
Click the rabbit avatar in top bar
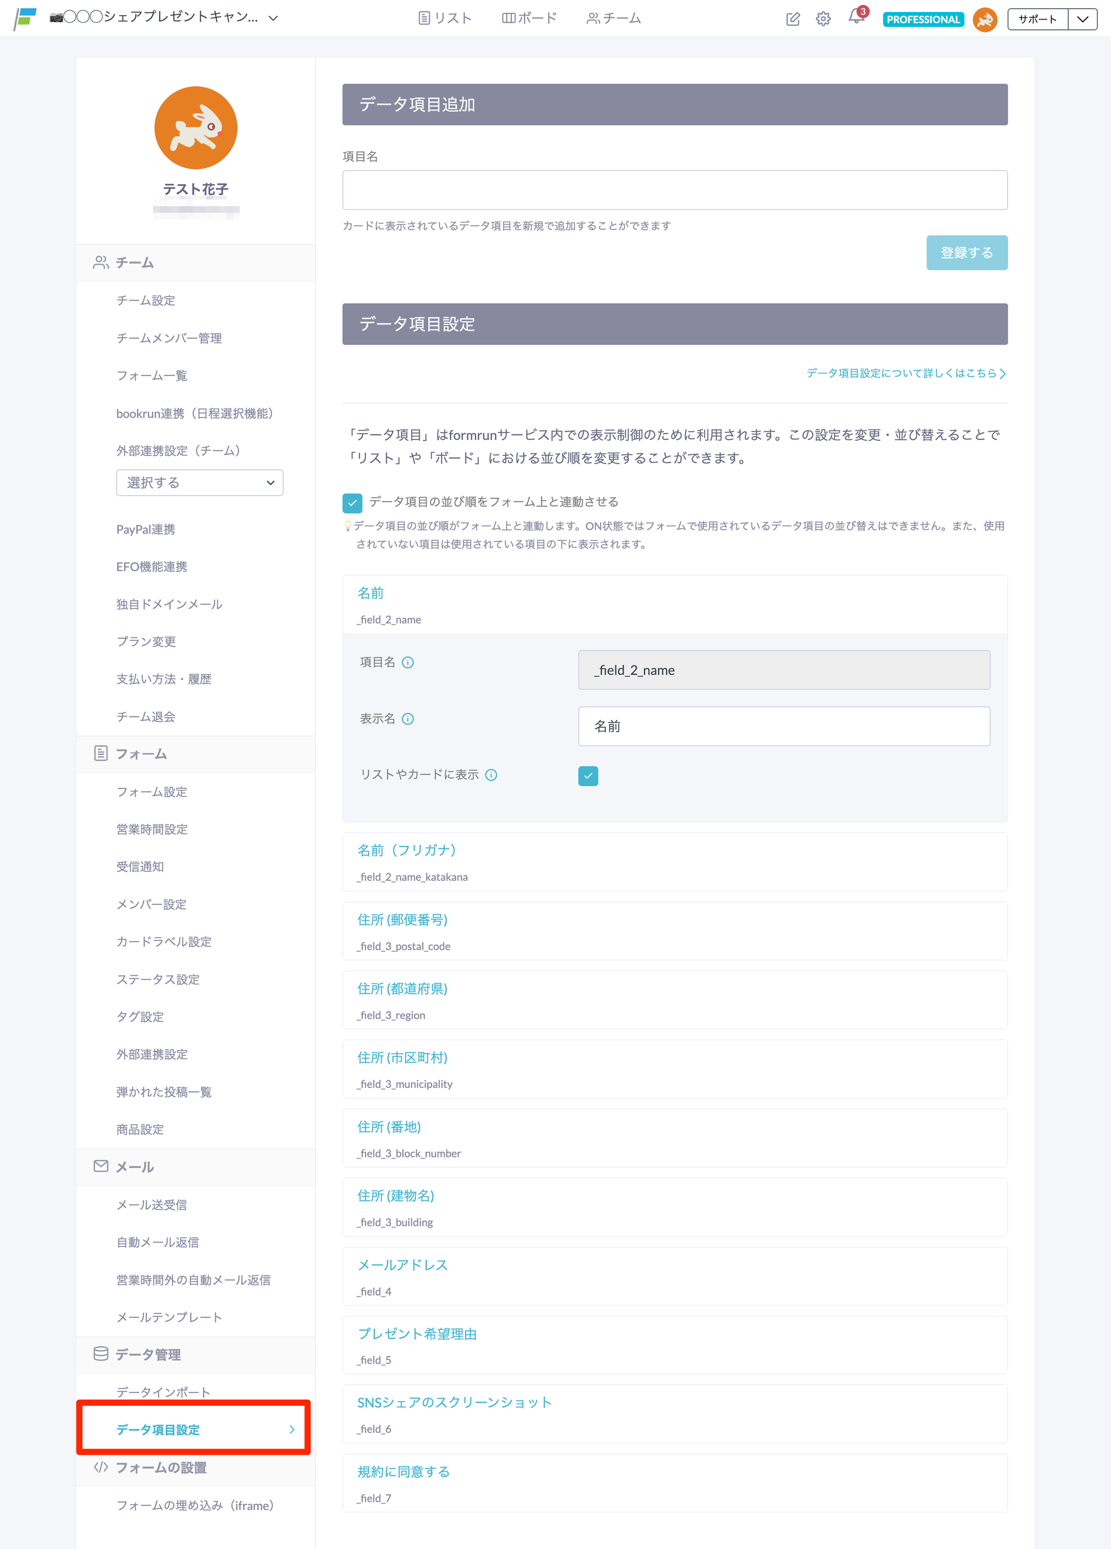click(985, 19)
